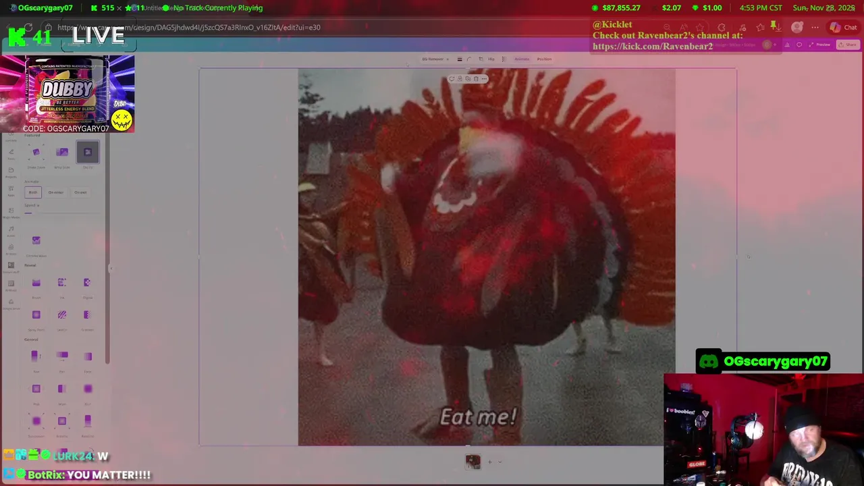Open the Audio section in sidebar
The image size is (864, 486).
pyautogui.click(x=11, y=231)
